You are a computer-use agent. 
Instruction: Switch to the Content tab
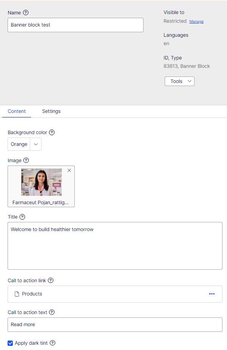pos(17,111)
